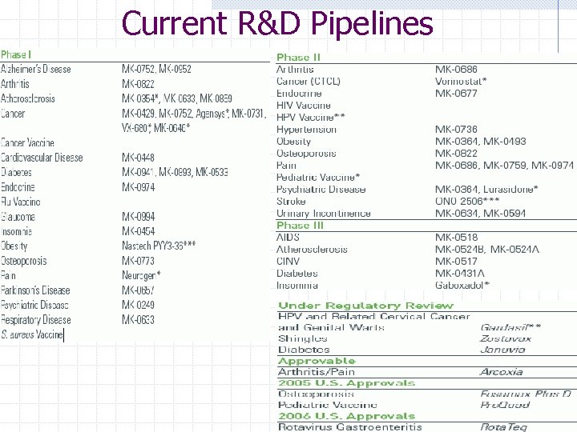Click the 'MK-0752, MK-0952' compound entry
The height and width of the screenshot is (432, 577).
(x=157, y=69)
